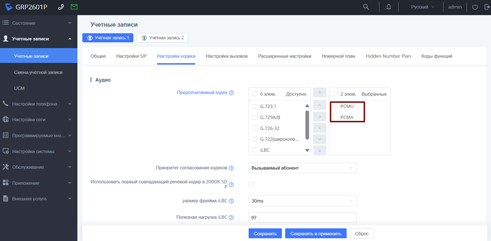Click the Полезная нагрузка iLBC input field

303,218
